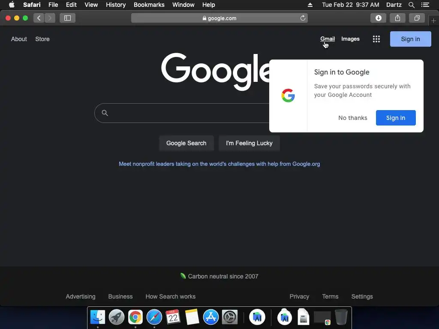Viewport: 439px width, 329px height.
Task: Show Safari downloads
Action: point(378,18)
